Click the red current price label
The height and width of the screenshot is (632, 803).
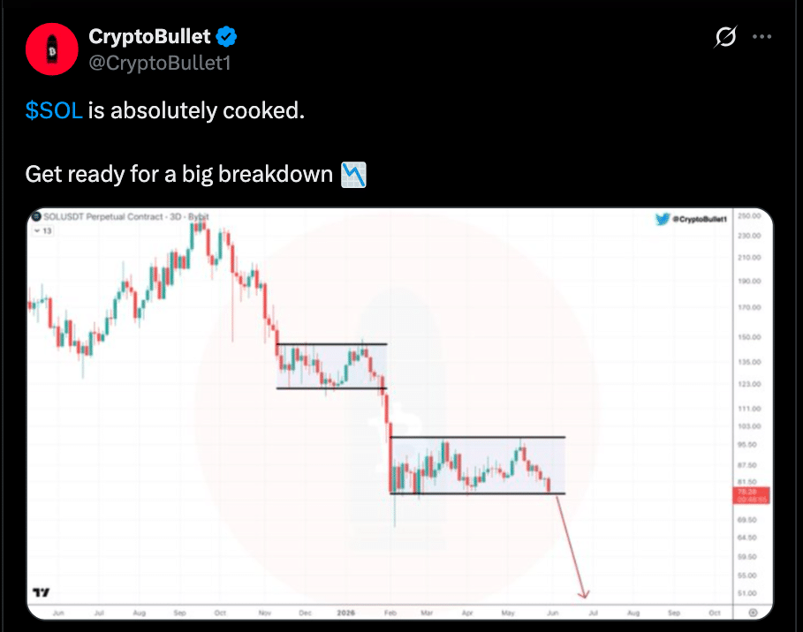(x=751, y=495)
